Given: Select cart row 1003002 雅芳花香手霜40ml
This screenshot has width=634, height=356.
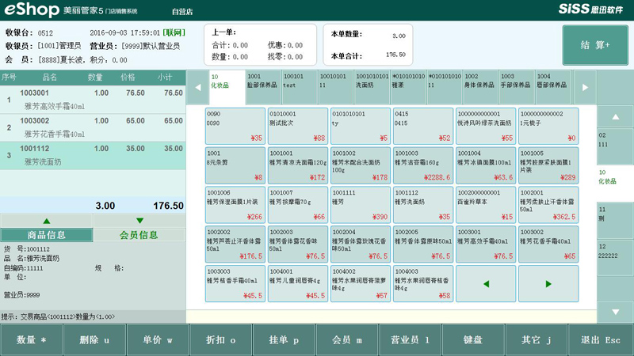Looking at the screenshot, I should [x=93, y=127].
